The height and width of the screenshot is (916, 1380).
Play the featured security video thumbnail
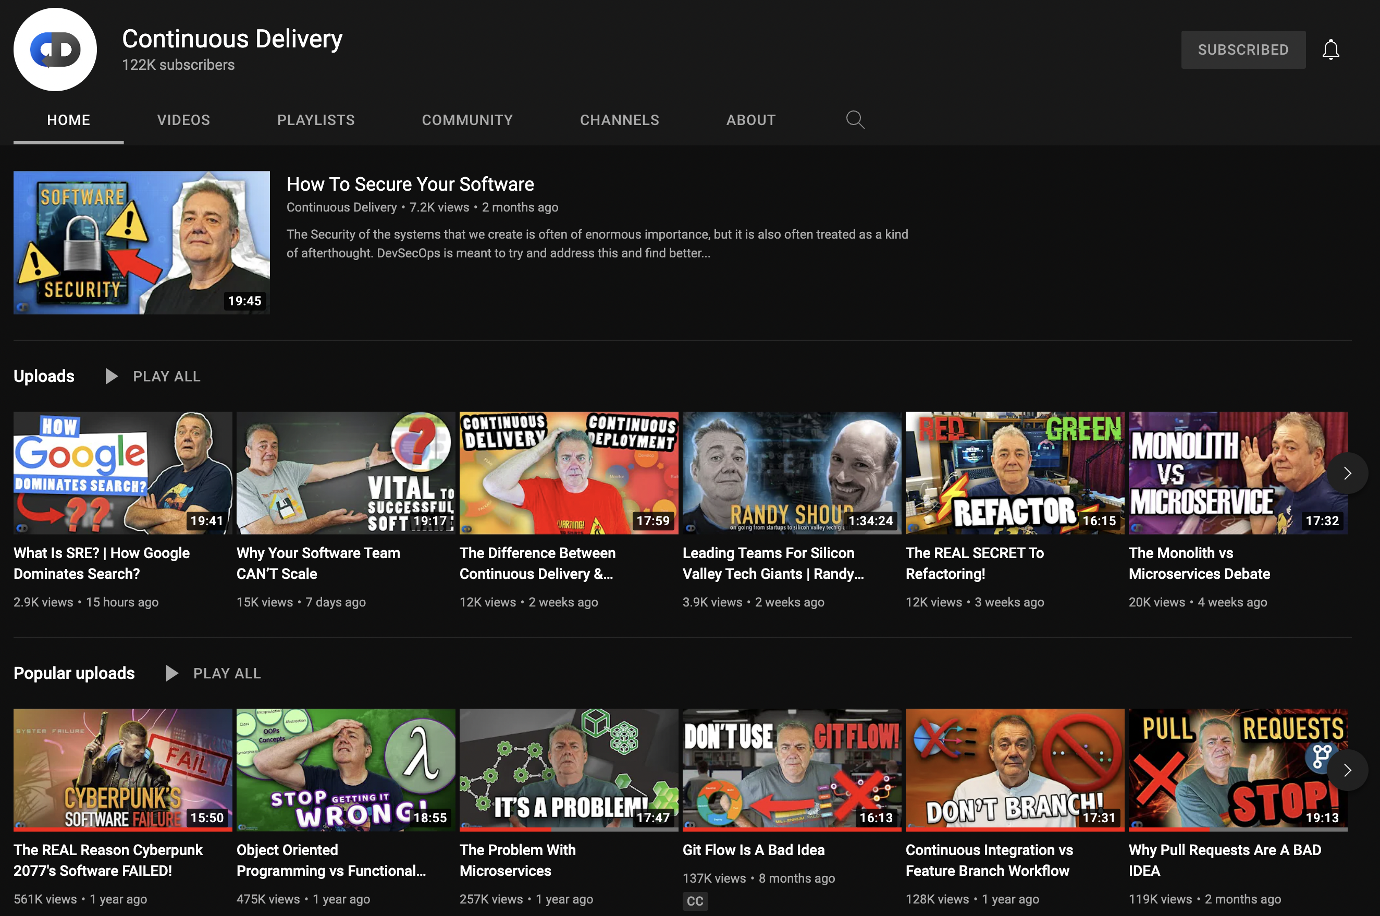pos(141,242)
